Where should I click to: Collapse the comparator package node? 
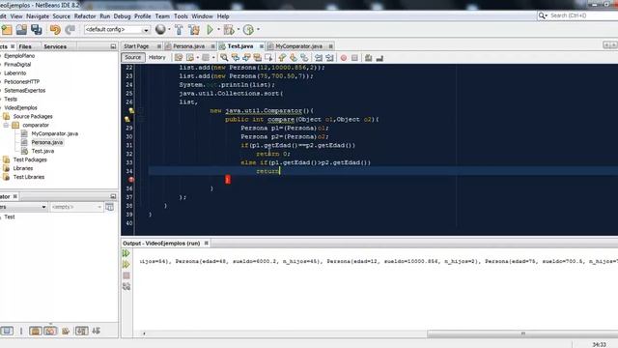click(6, 125)
